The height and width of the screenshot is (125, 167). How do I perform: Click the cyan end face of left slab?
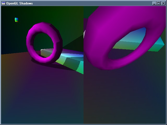point(80,68)
